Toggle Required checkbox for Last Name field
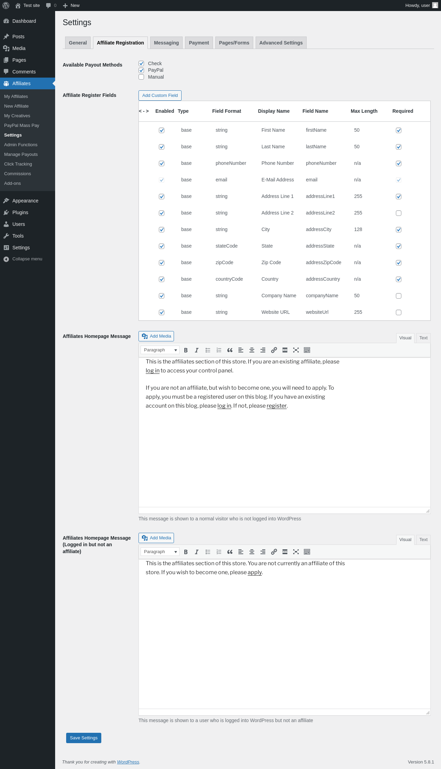This screenshot has height=769, width=441. pyautogui.click(x=399, y=147)
